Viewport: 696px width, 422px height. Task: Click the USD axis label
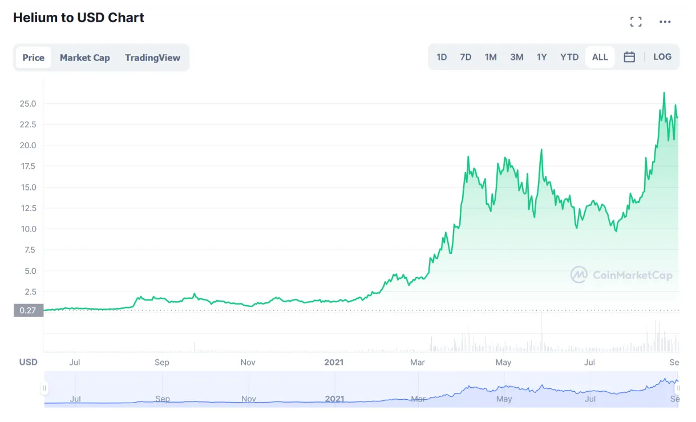tap(28, 362)
